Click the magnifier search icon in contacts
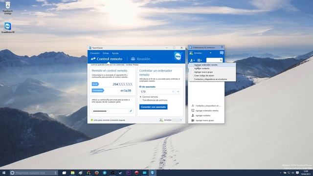313x176 pixels. tap(221, 60)
